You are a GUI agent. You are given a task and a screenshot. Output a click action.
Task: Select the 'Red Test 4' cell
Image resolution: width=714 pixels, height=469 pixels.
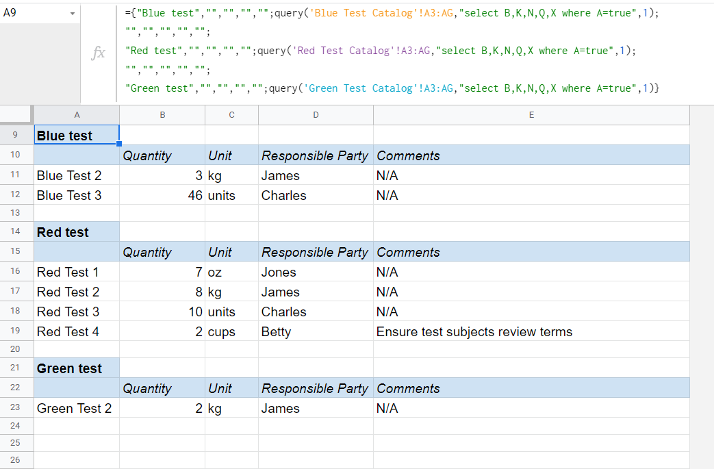[77, 331]
